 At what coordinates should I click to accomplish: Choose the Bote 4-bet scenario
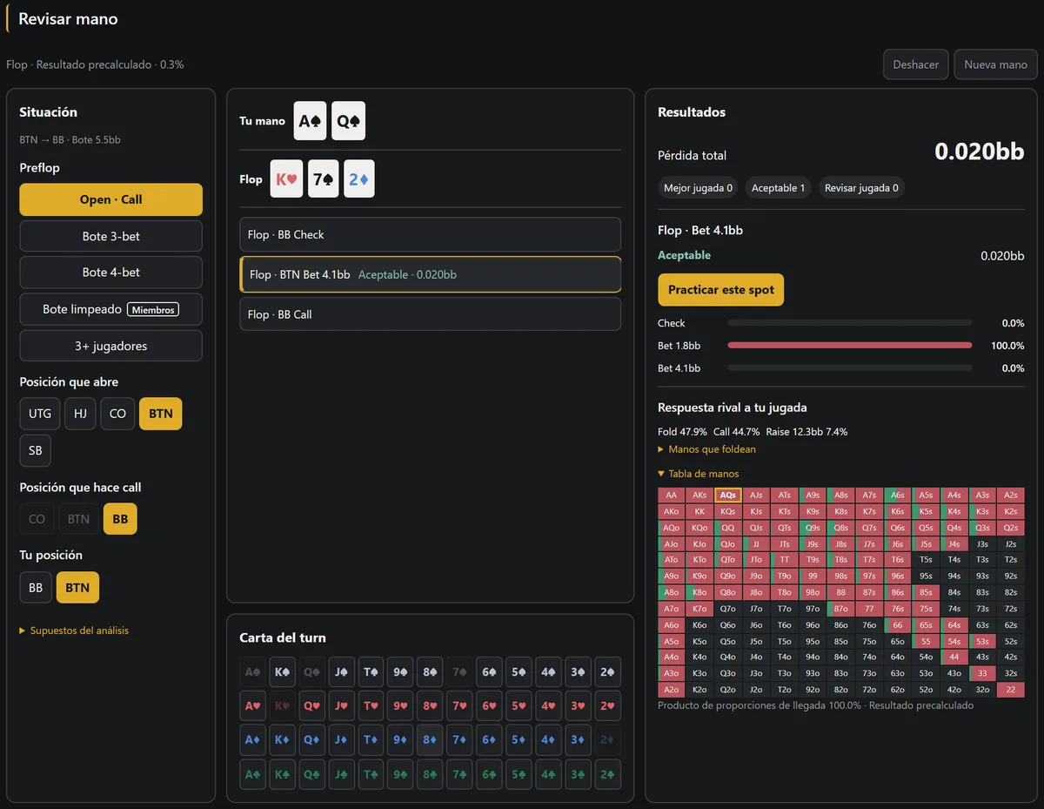pos(111,273)
